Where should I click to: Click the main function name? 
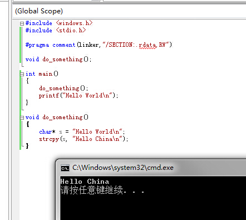[46, 74]
